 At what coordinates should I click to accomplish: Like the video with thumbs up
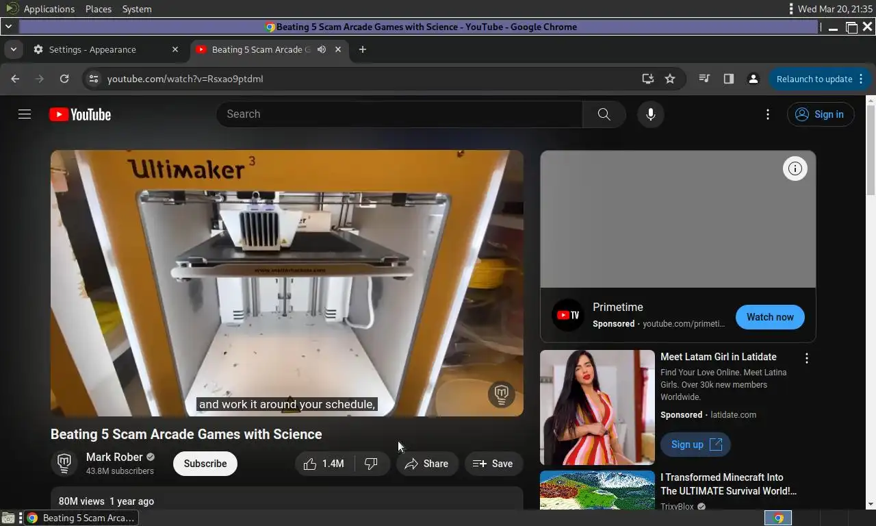[x=324, y=464]
